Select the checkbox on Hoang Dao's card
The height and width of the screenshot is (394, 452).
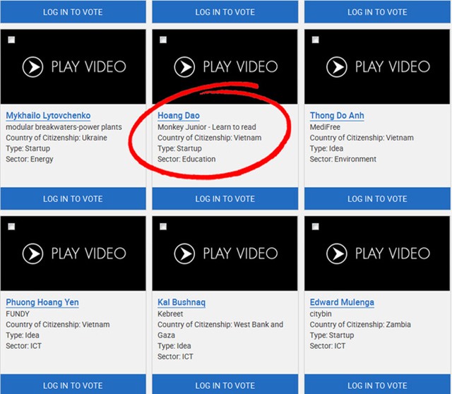(163, 40)
